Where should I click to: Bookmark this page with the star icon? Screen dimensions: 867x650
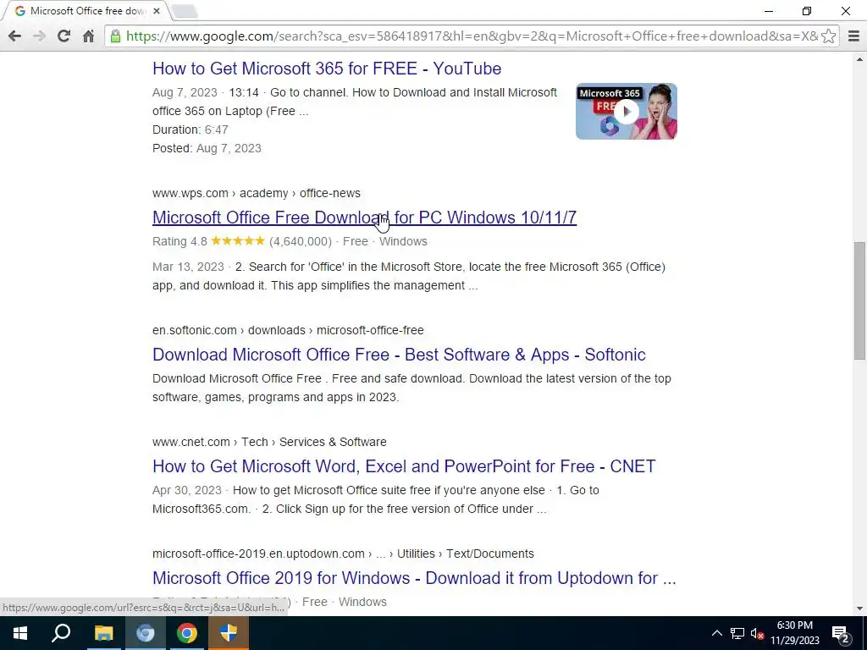tap(828, 36)
